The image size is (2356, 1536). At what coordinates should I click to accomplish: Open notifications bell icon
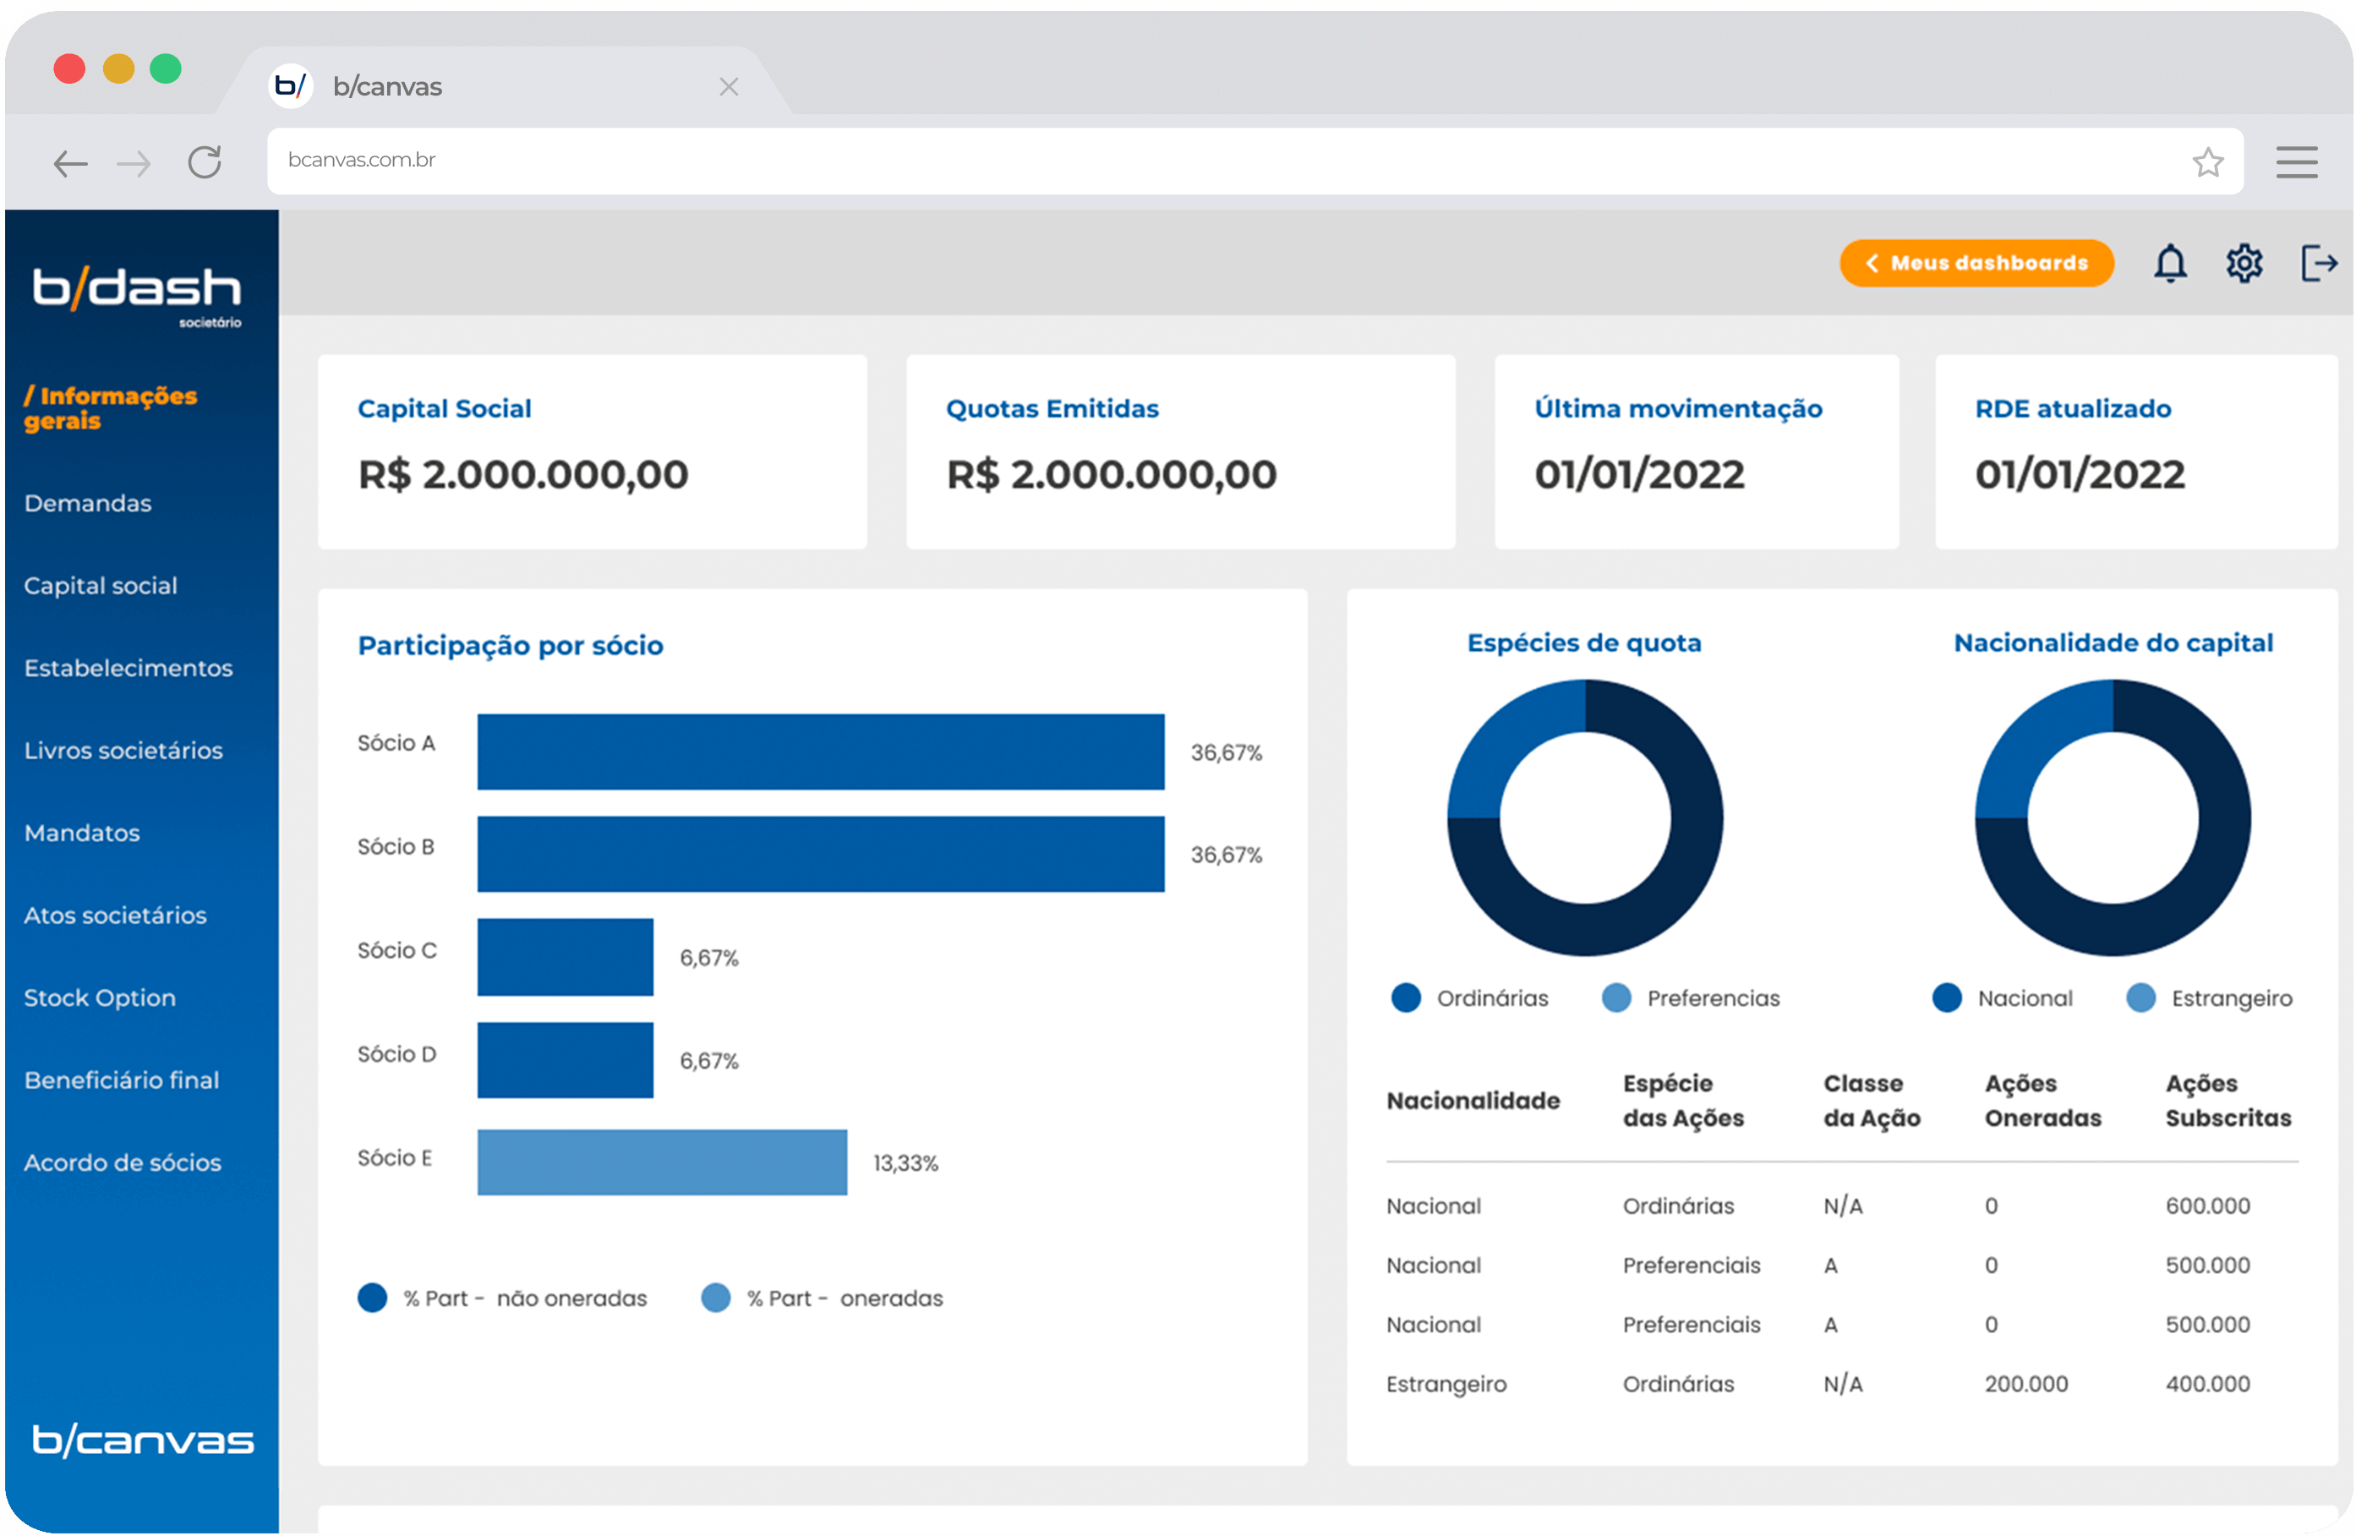point(2170,263)
